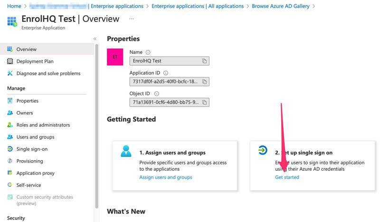
Task: Click the info icon next to Name
Action: pos(148,52)
